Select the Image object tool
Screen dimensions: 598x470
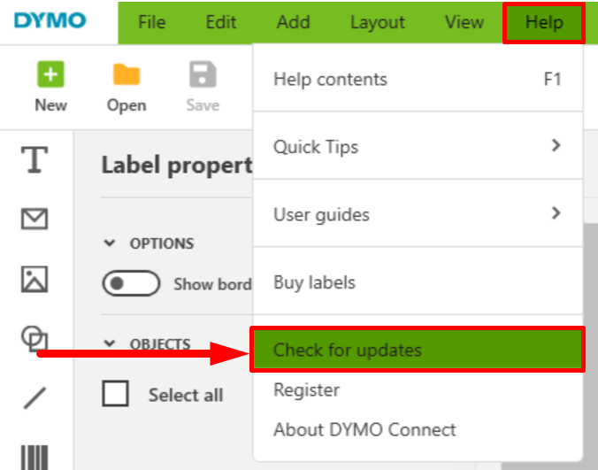[x=34, y=279]
